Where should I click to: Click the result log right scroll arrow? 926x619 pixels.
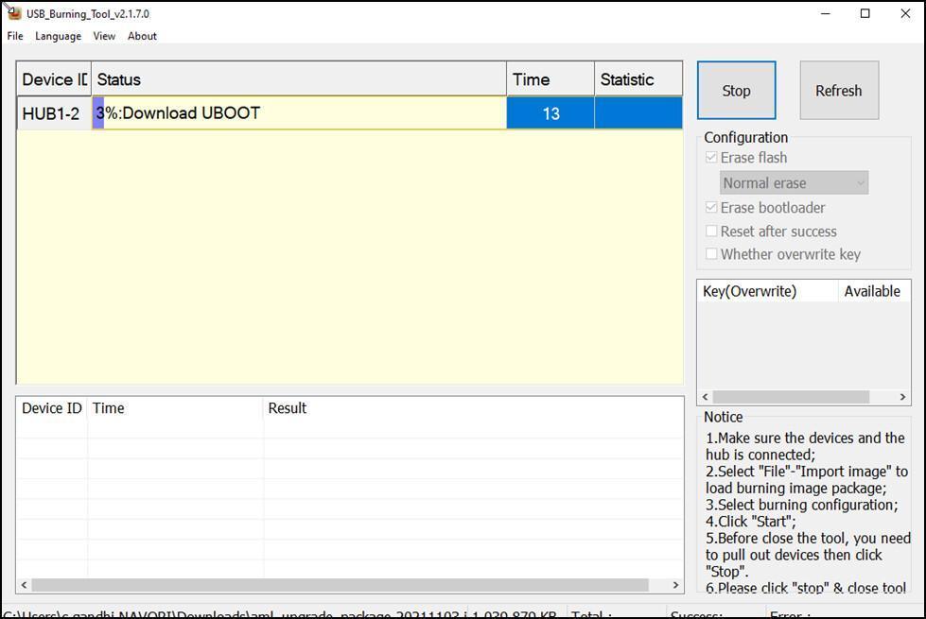pyautogui.click(x=675, y=585)
